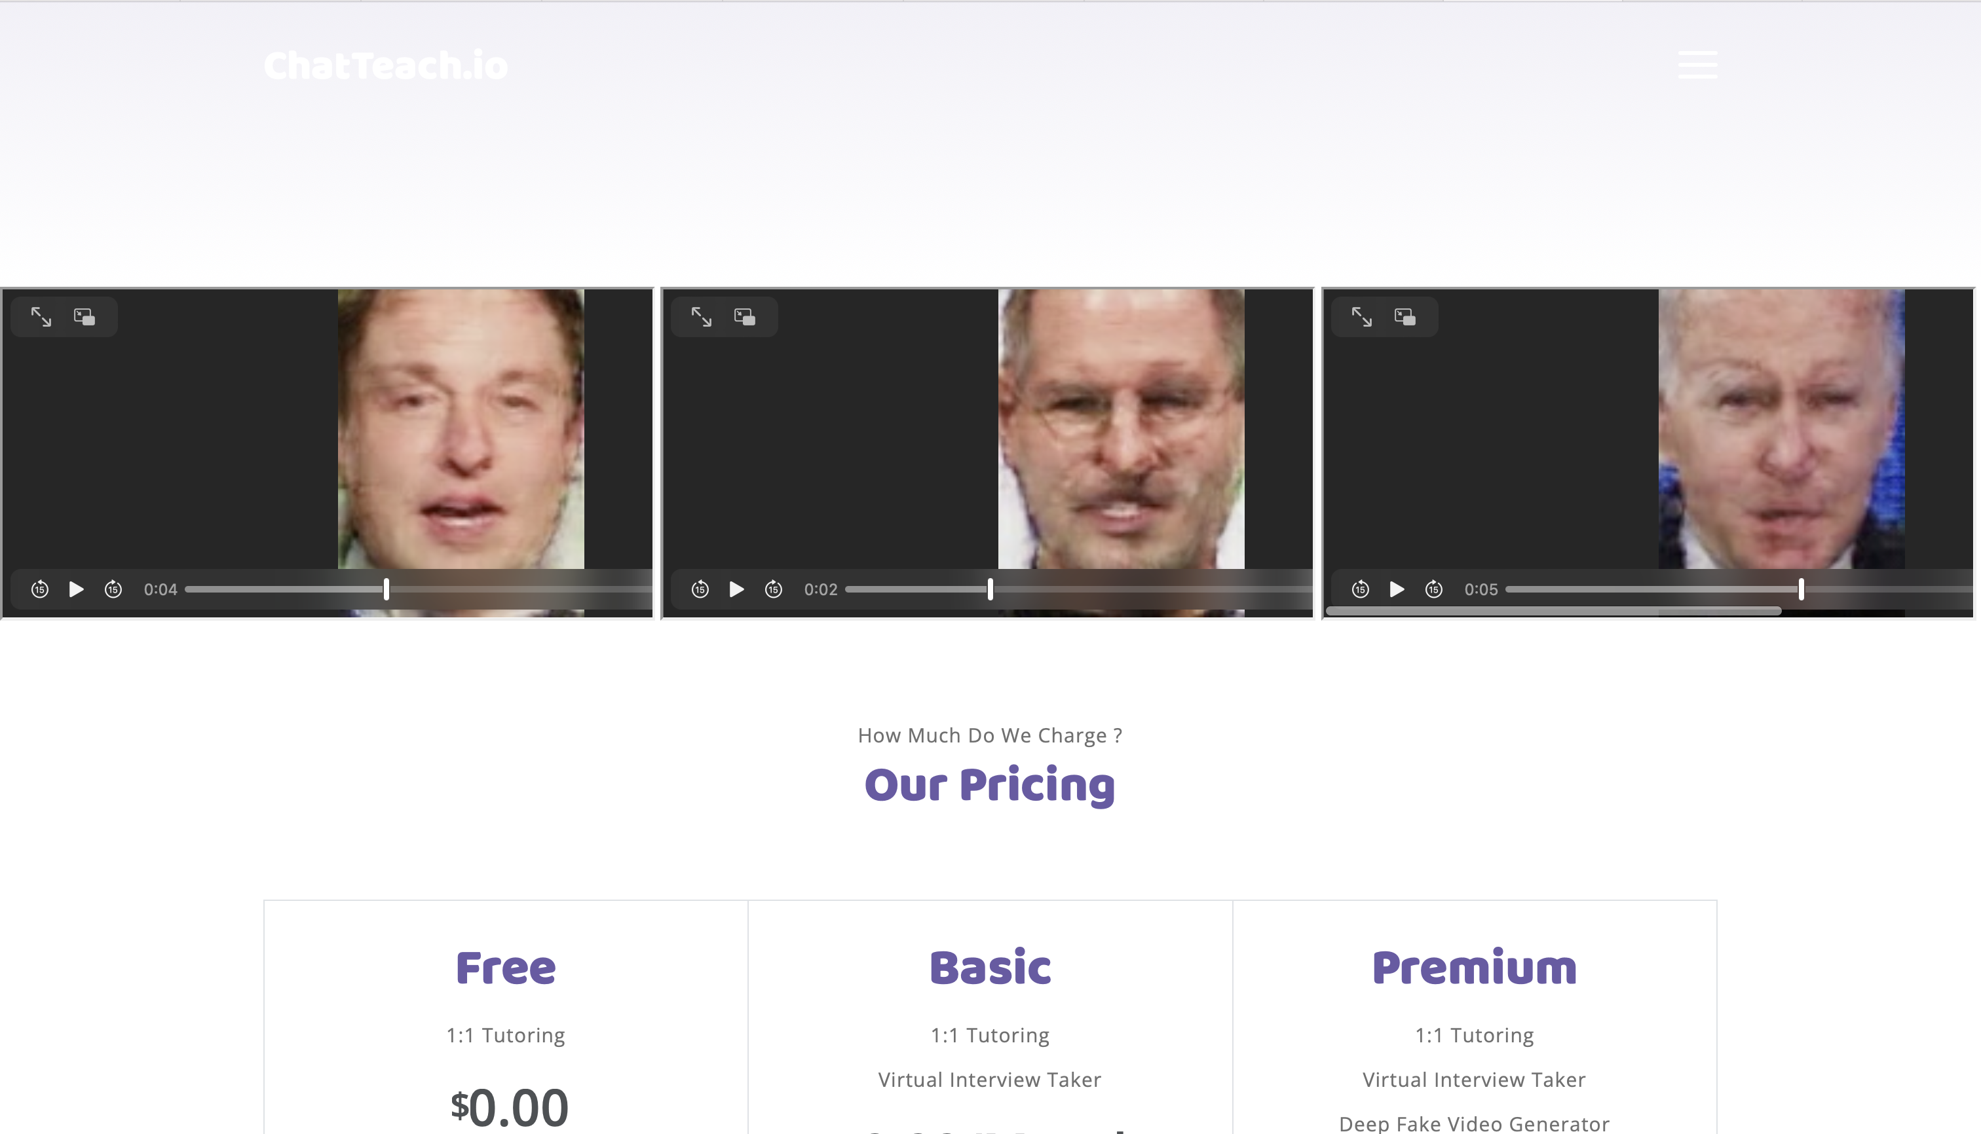Open the hamburger navigation menu

[1697, 65]
